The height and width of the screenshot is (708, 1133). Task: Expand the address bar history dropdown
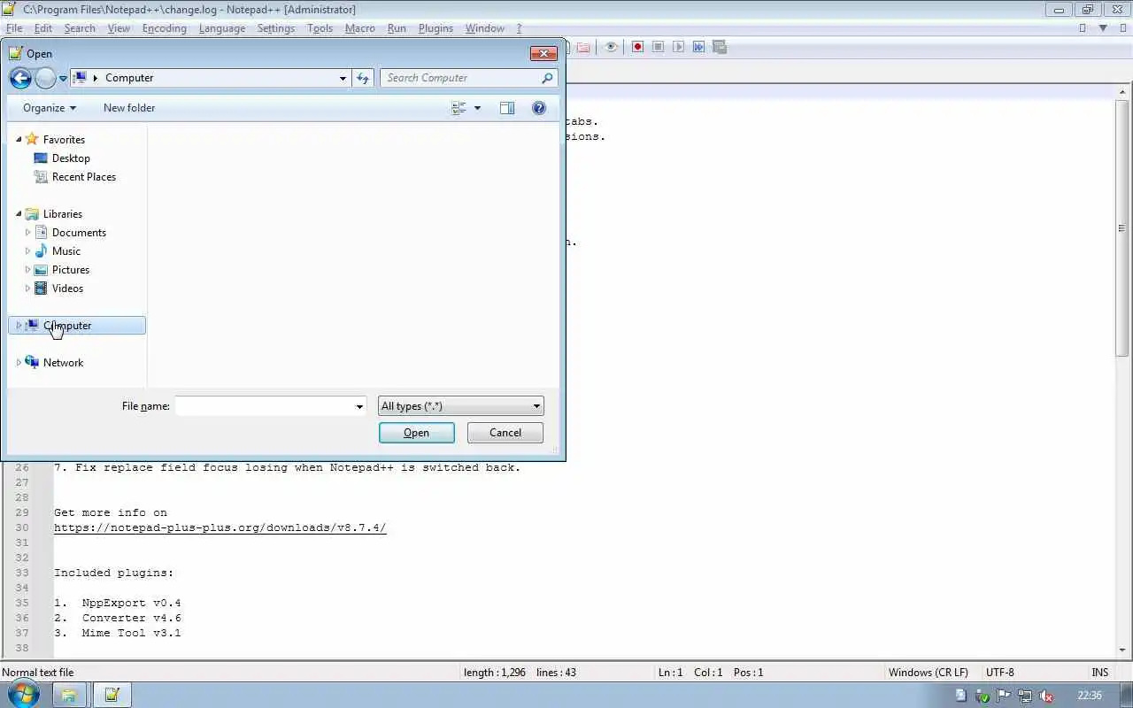pos(343,78)
